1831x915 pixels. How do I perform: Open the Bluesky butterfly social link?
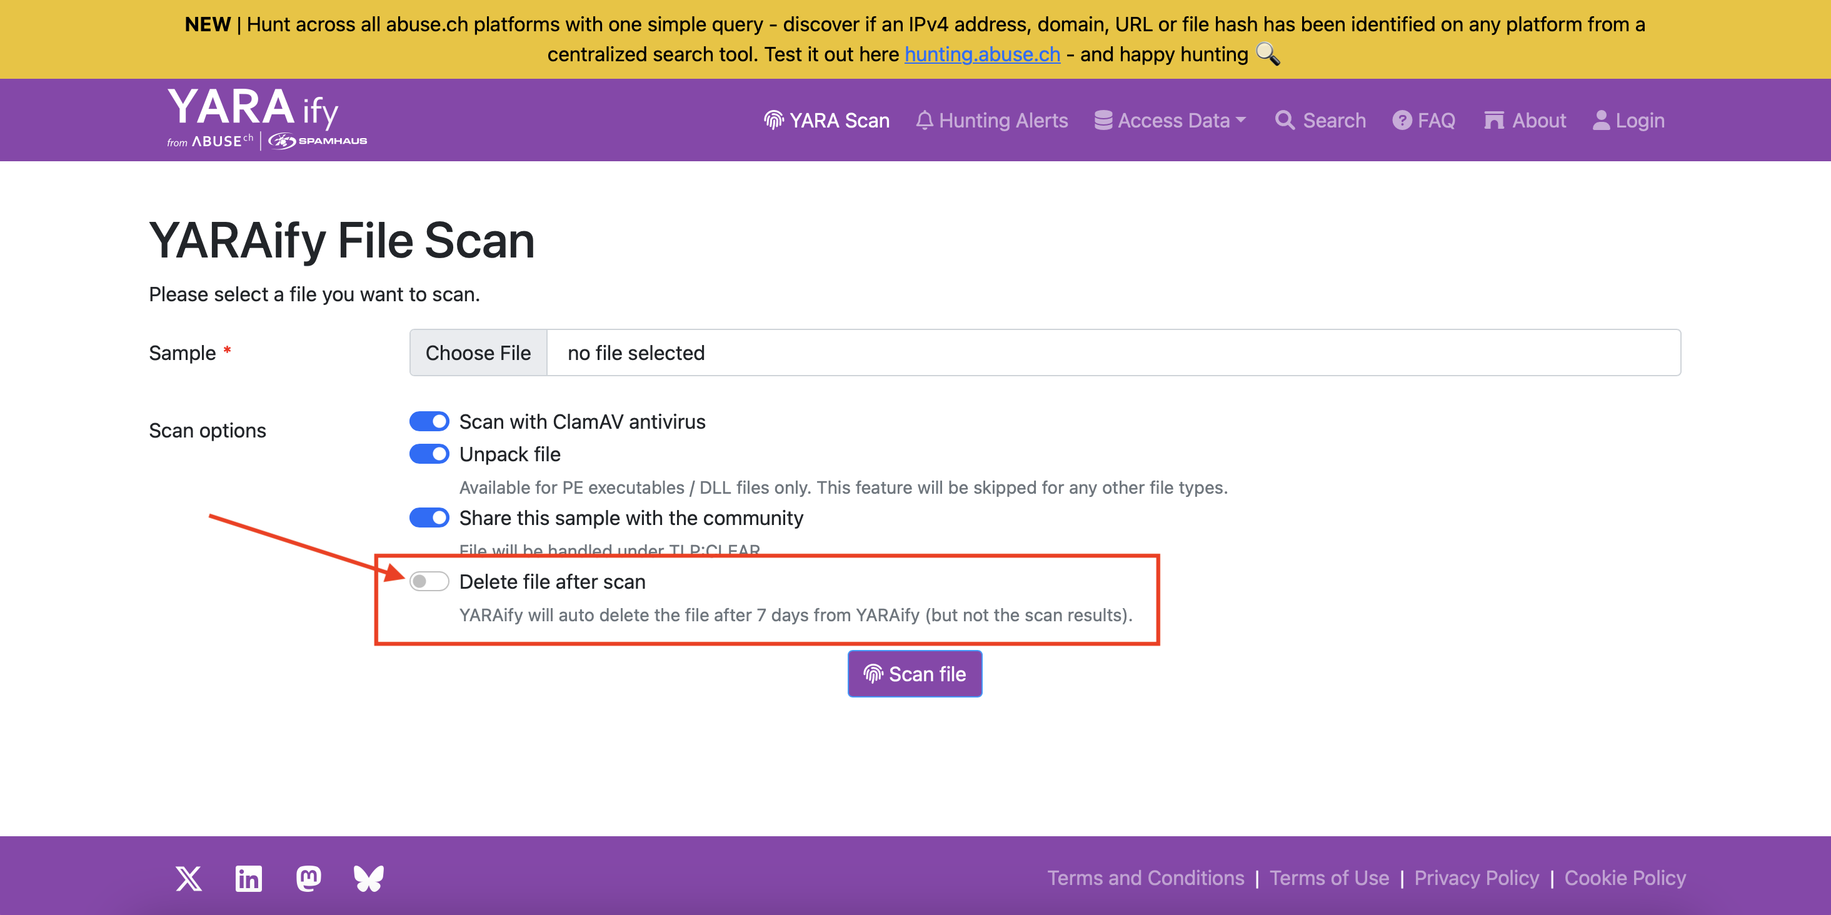click(368, 878)
